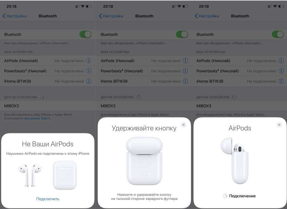
Task: Open info for AirPods (Николай) in left screen
Action: point(89,61)
